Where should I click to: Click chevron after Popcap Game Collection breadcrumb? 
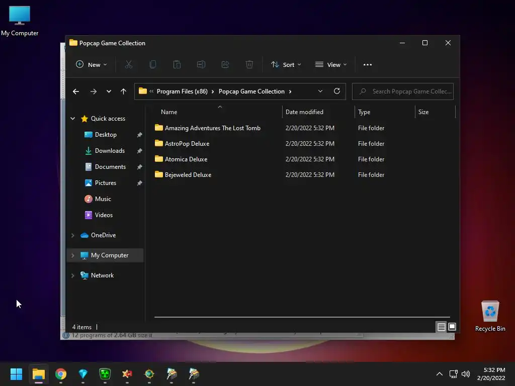click(290, 91)
